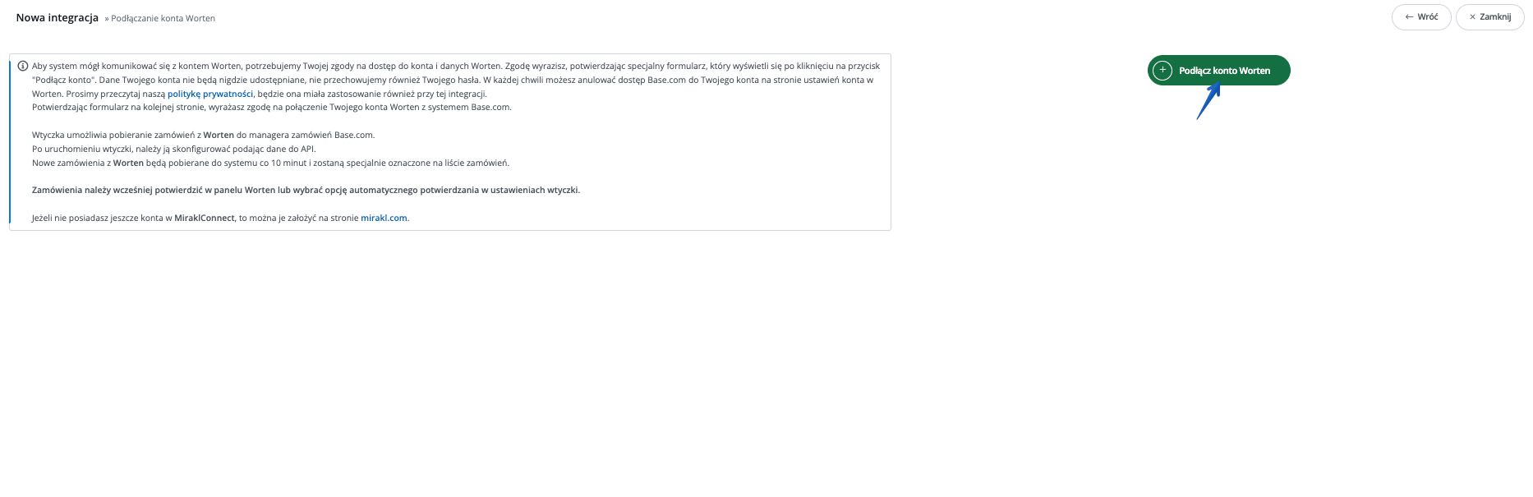Close the dialog with the Zamknij button
This screenshot has height=497, width=1533.
tap(1489, 17)
